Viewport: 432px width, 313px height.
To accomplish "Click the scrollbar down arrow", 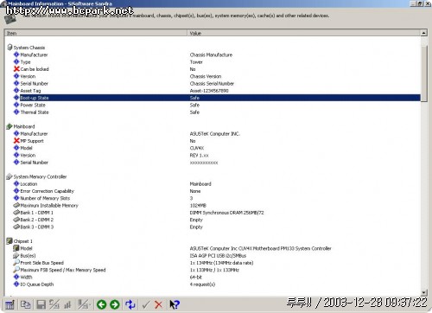I will [x=423, y=292].
